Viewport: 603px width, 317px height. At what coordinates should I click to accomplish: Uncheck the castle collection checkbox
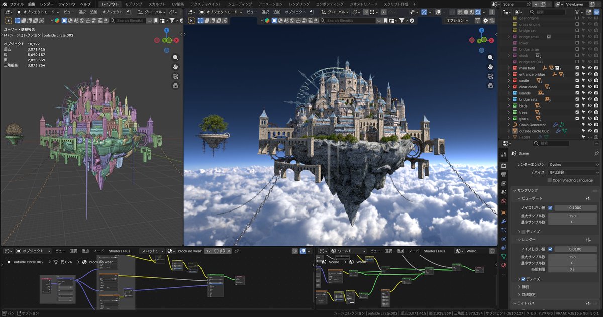click(578, 80)
